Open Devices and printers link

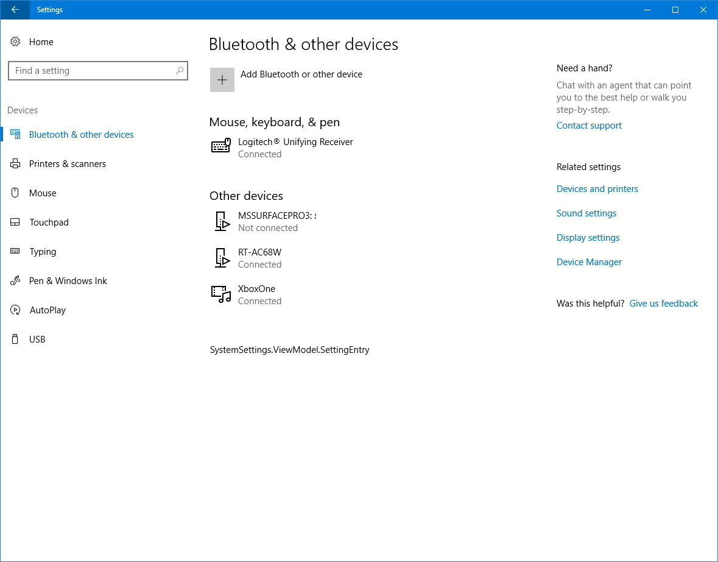[597, 188]
